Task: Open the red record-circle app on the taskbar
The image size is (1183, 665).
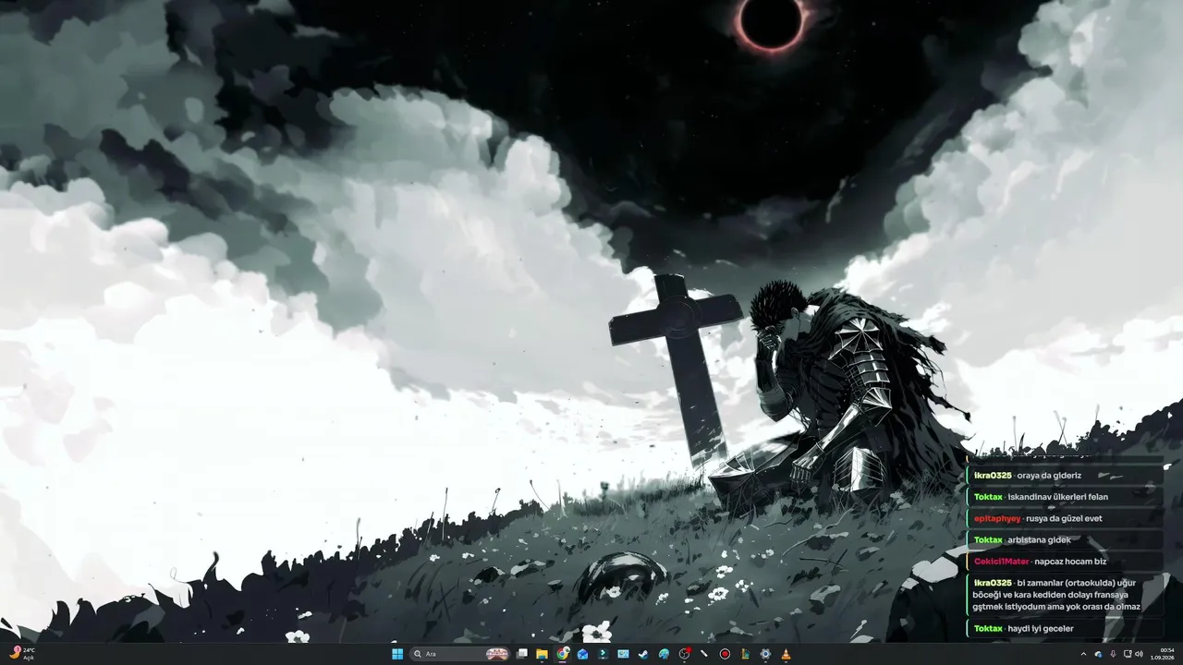Action: pyautogui.click(x=725, y=654)
